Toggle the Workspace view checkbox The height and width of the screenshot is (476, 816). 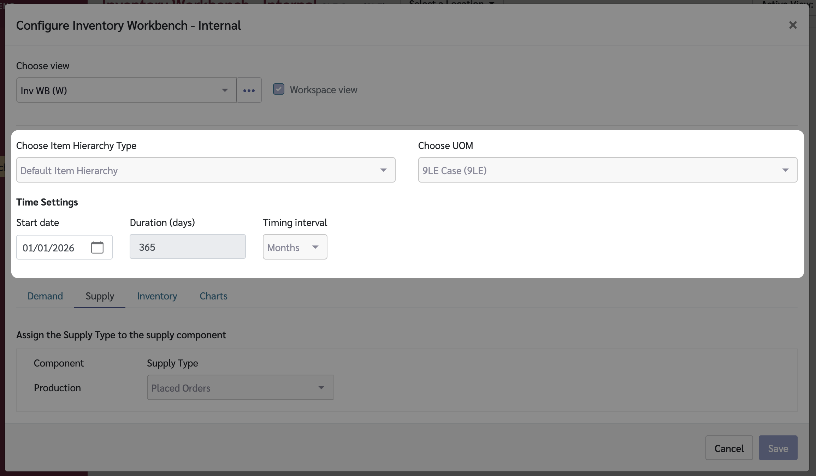click(x=279, y=89)
